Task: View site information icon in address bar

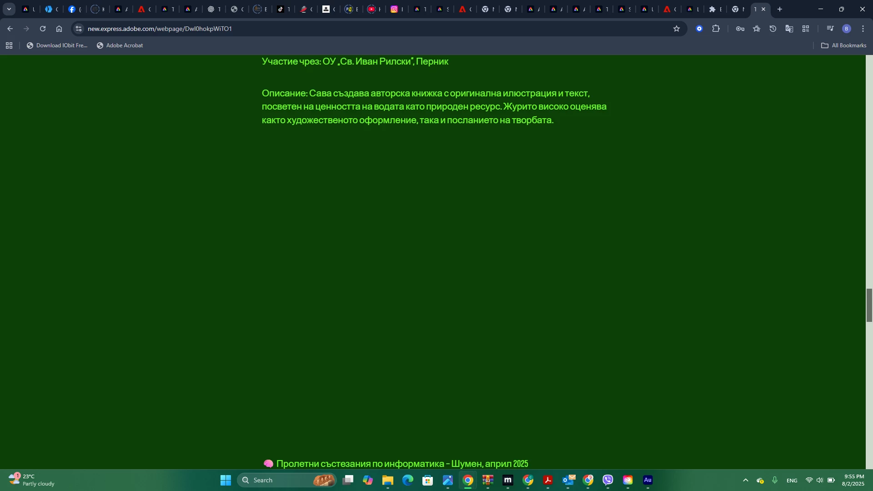Action: click(79, 29)
